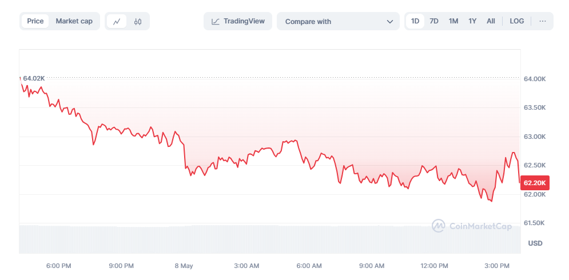569x280 pixels.
Task: Switch to candlestick chart icon
Action: (137, 22)
